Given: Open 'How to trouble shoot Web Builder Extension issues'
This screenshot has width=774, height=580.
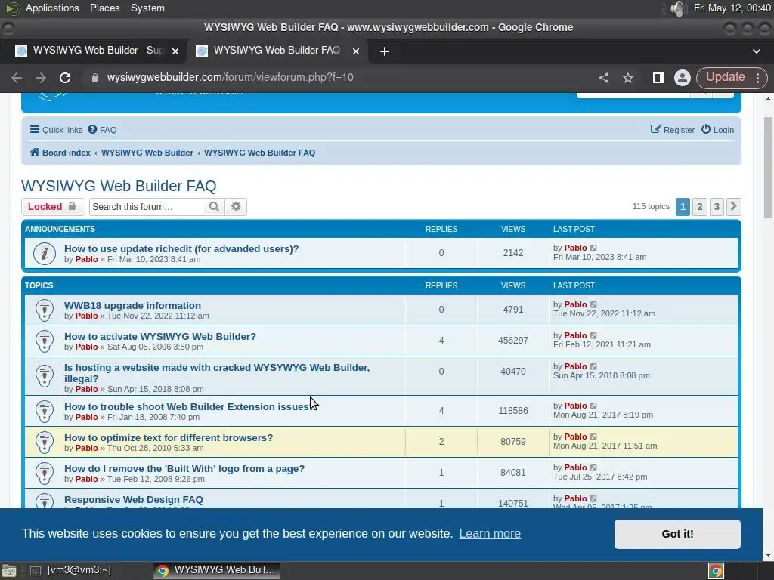Looking at the screenshot, I should pos(187,406).
